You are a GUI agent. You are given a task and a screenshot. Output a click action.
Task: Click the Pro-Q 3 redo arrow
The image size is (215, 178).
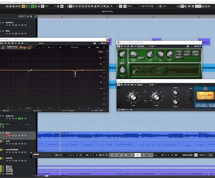point(43,47)
